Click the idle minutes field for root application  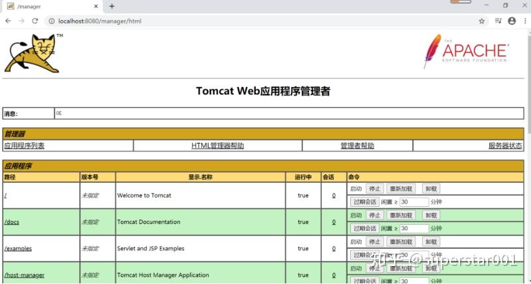pyautogui.click(x=414, y=202)
